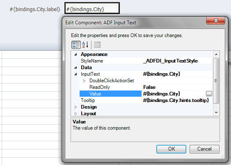Select worksheet cell #{bindings.City.label}
The image size is (231, 165).
click(35, 9)
